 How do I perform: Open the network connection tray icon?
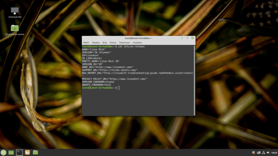click(x=264, y=152)
